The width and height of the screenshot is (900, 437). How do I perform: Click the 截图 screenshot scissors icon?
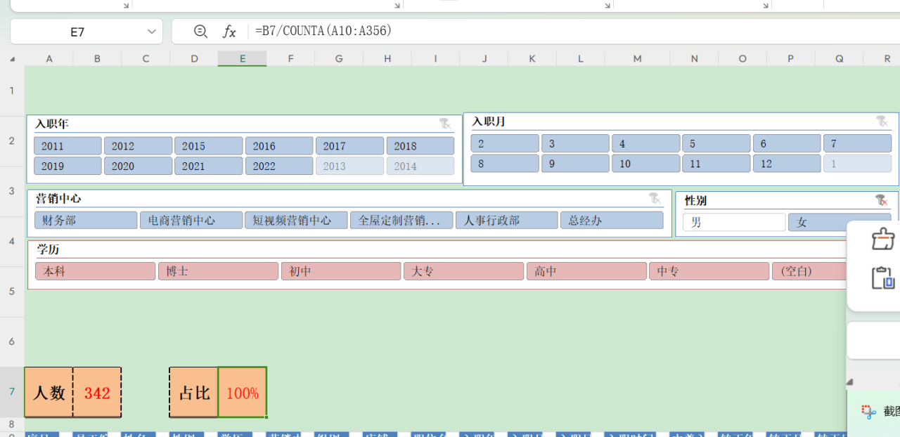click(x=870, y=411)
